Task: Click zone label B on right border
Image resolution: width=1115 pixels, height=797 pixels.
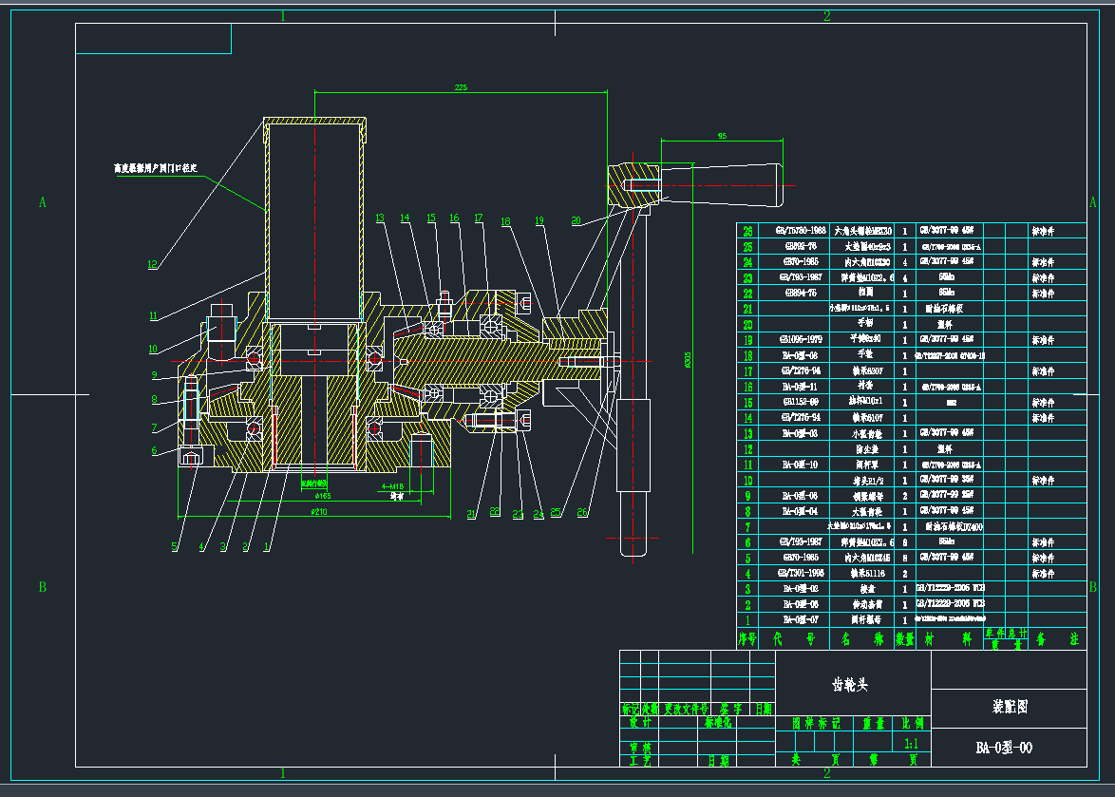Action: [x=1091, y=588]
